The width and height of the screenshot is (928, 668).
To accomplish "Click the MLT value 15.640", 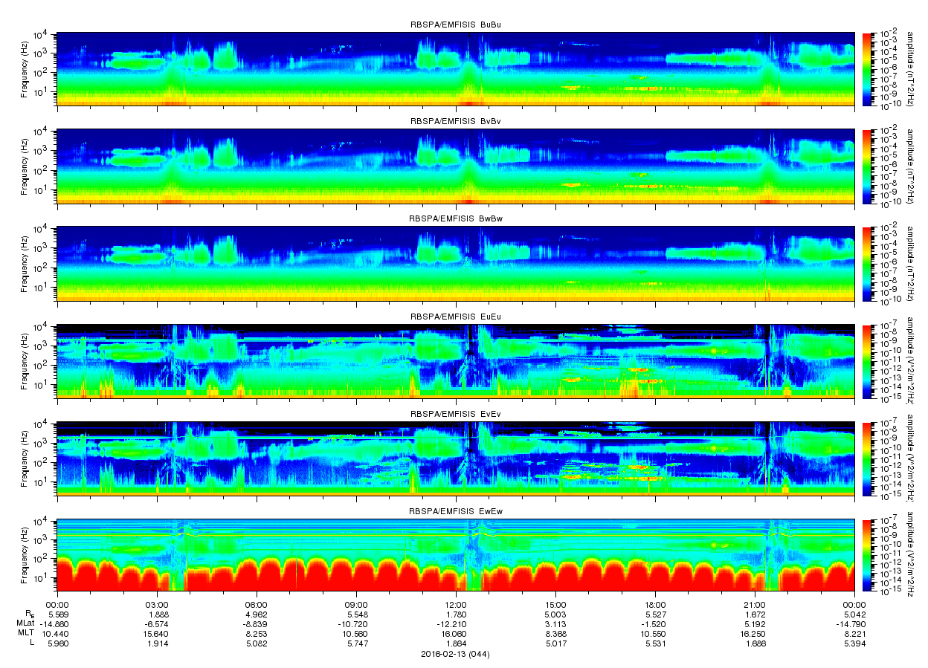I will (157, 632).
